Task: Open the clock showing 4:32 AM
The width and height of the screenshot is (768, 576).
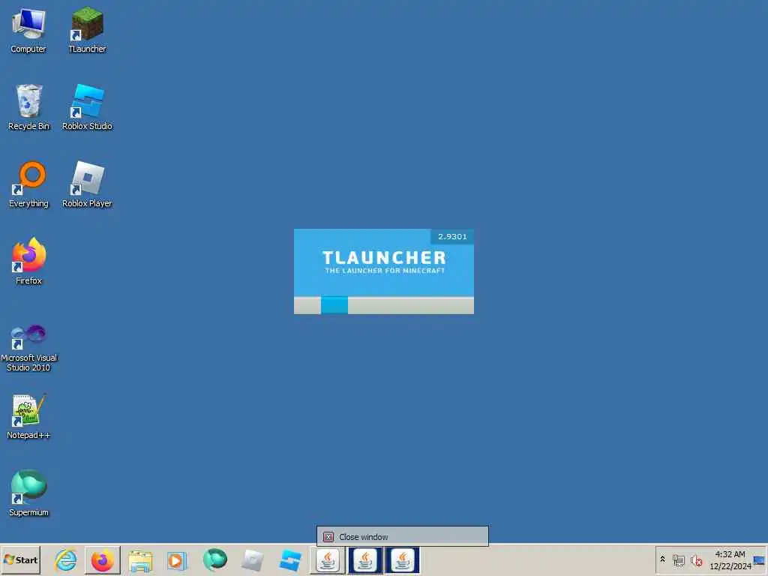Action: coord(730,559)
